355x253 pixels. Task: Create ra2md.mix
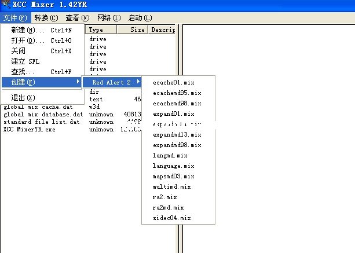tap(178, 207)
